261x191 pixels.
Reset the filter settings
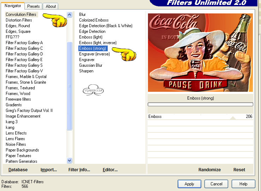point(239,170)
